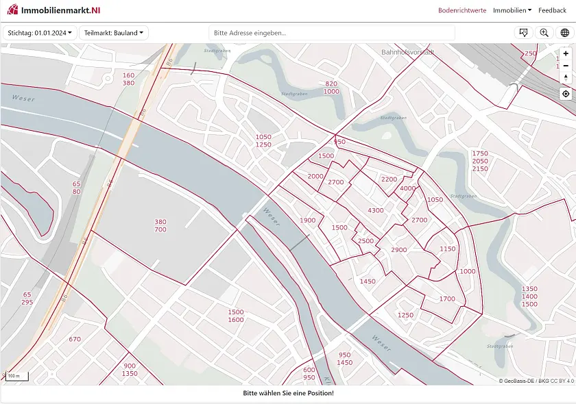Pick the zone labeled 1500 1600
Viewport: 576px width, 404px height.
[x=236, y=316]
